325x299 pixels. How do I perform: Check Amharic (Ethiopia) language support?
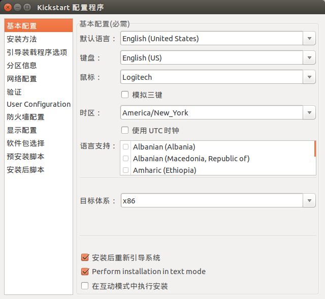coord(125,170)
